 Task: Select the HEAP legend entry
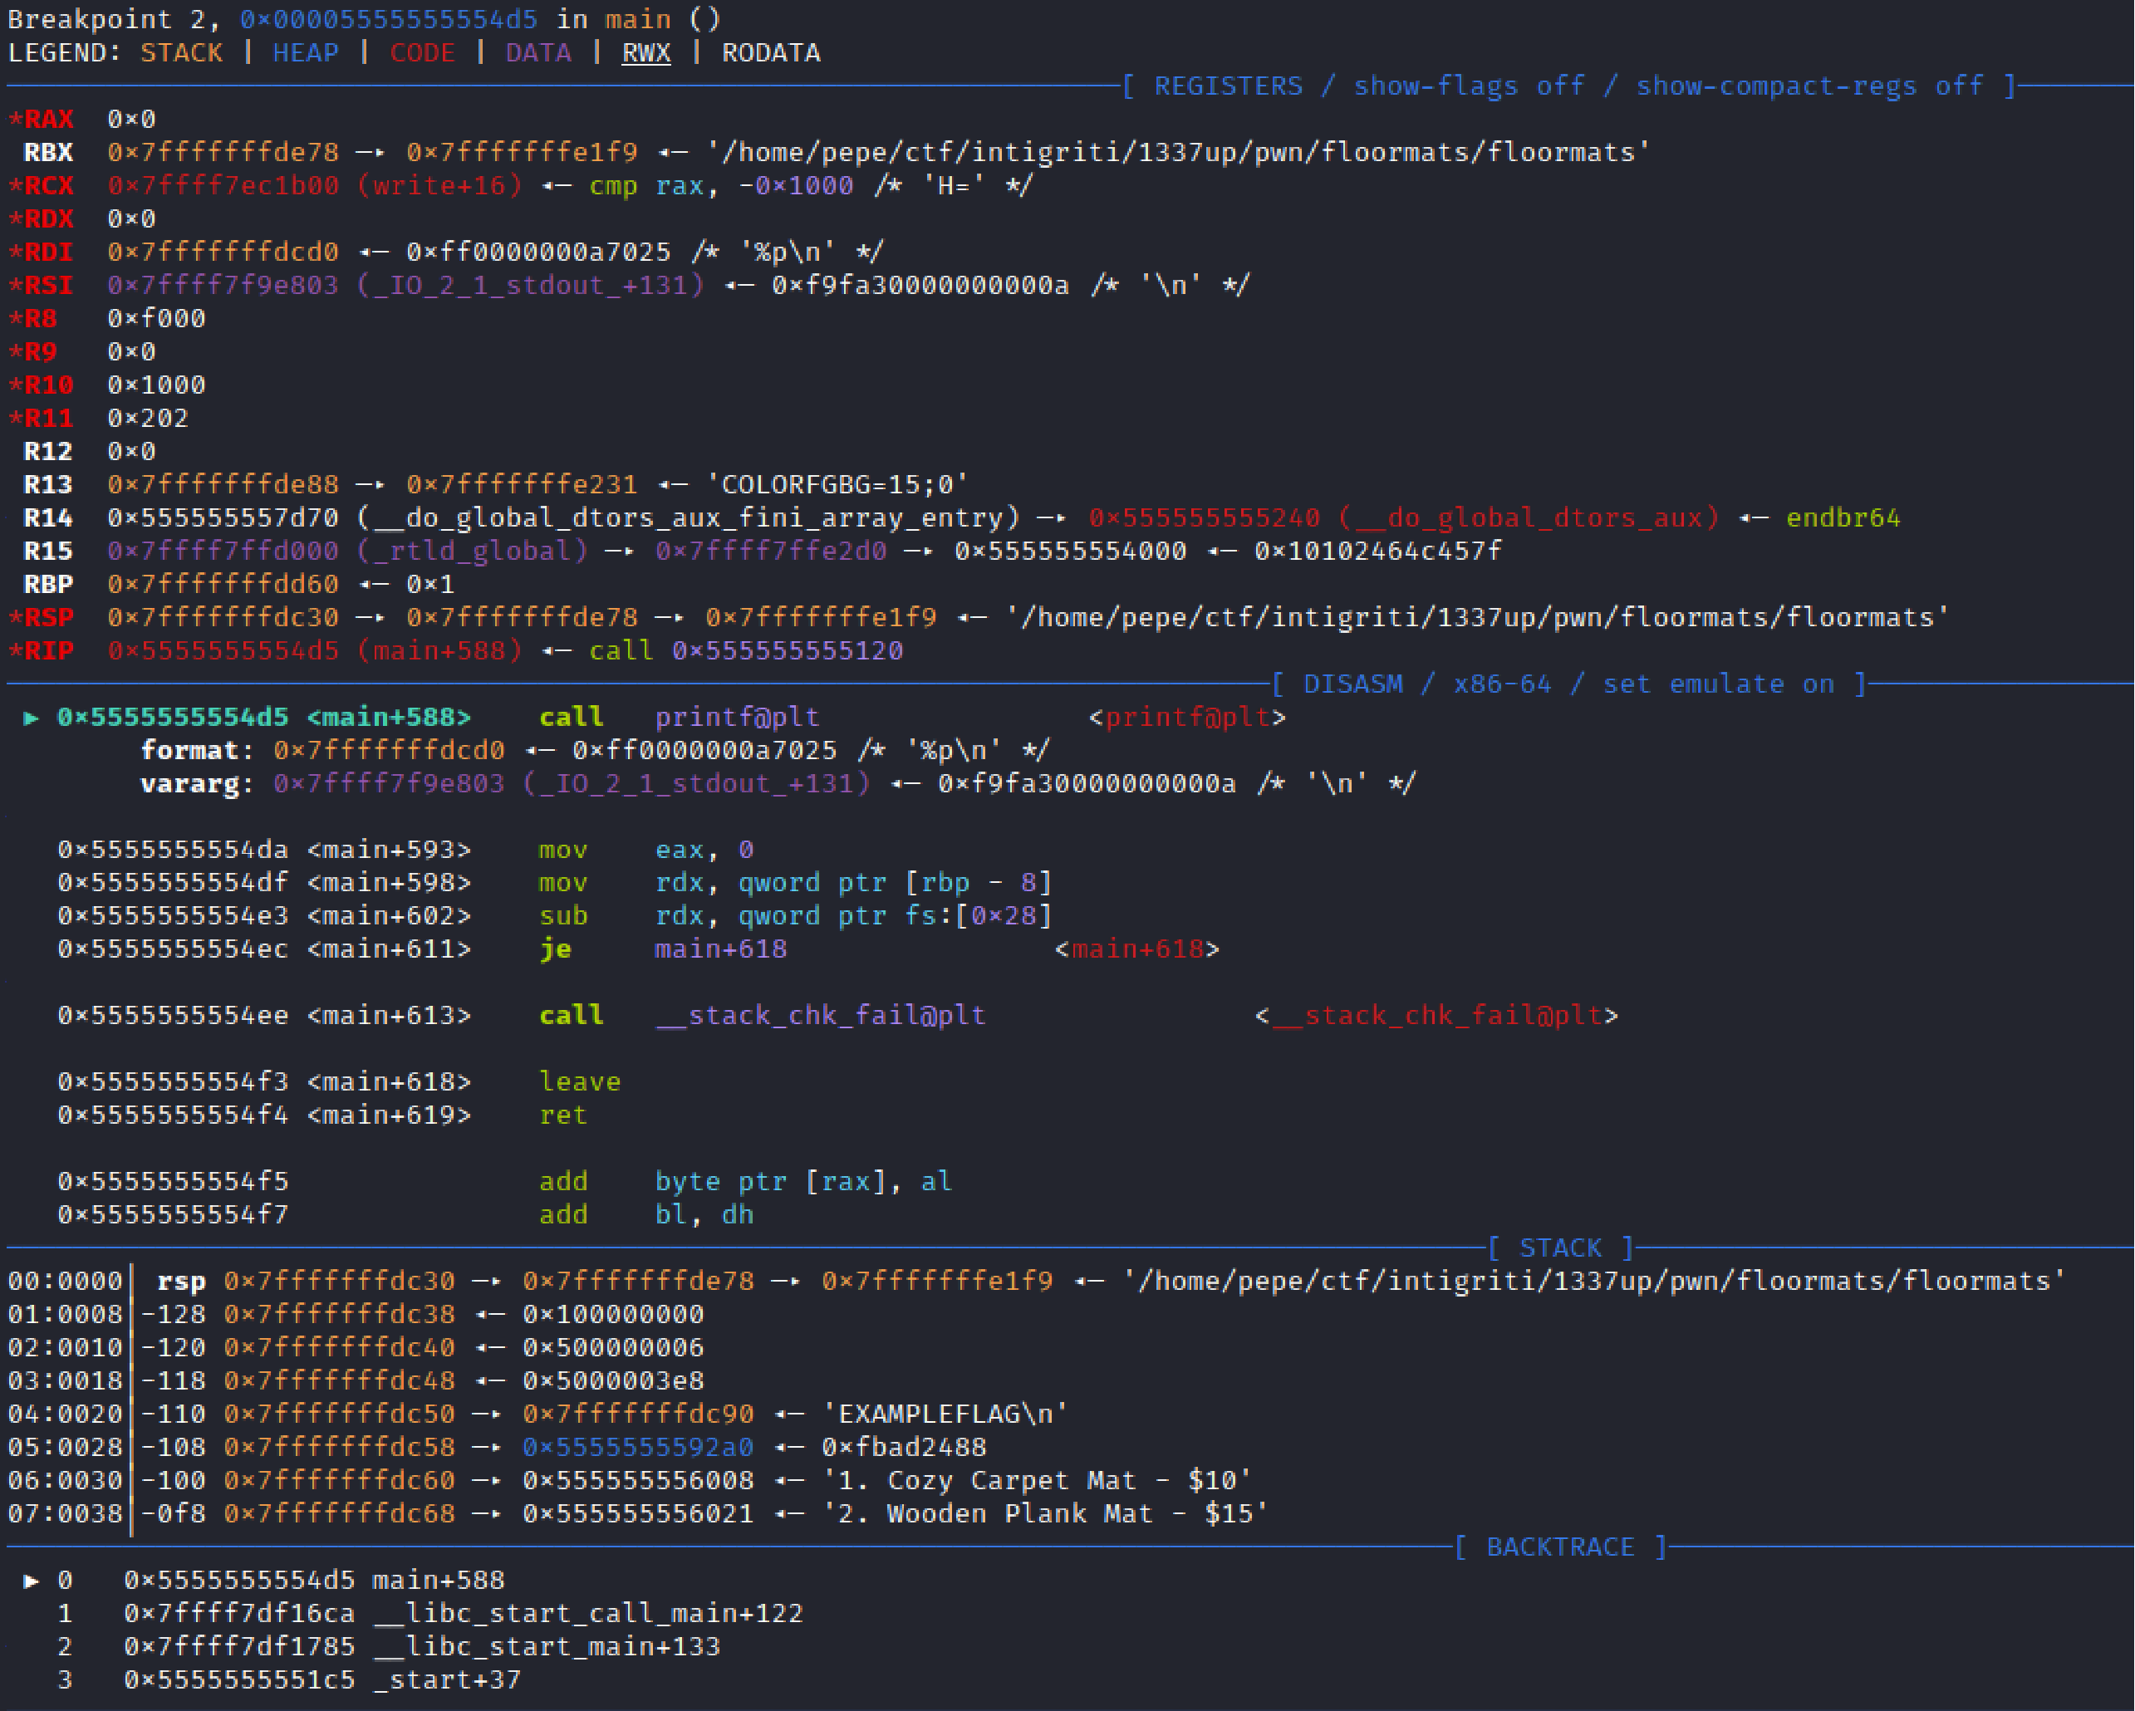coord(305,52)
